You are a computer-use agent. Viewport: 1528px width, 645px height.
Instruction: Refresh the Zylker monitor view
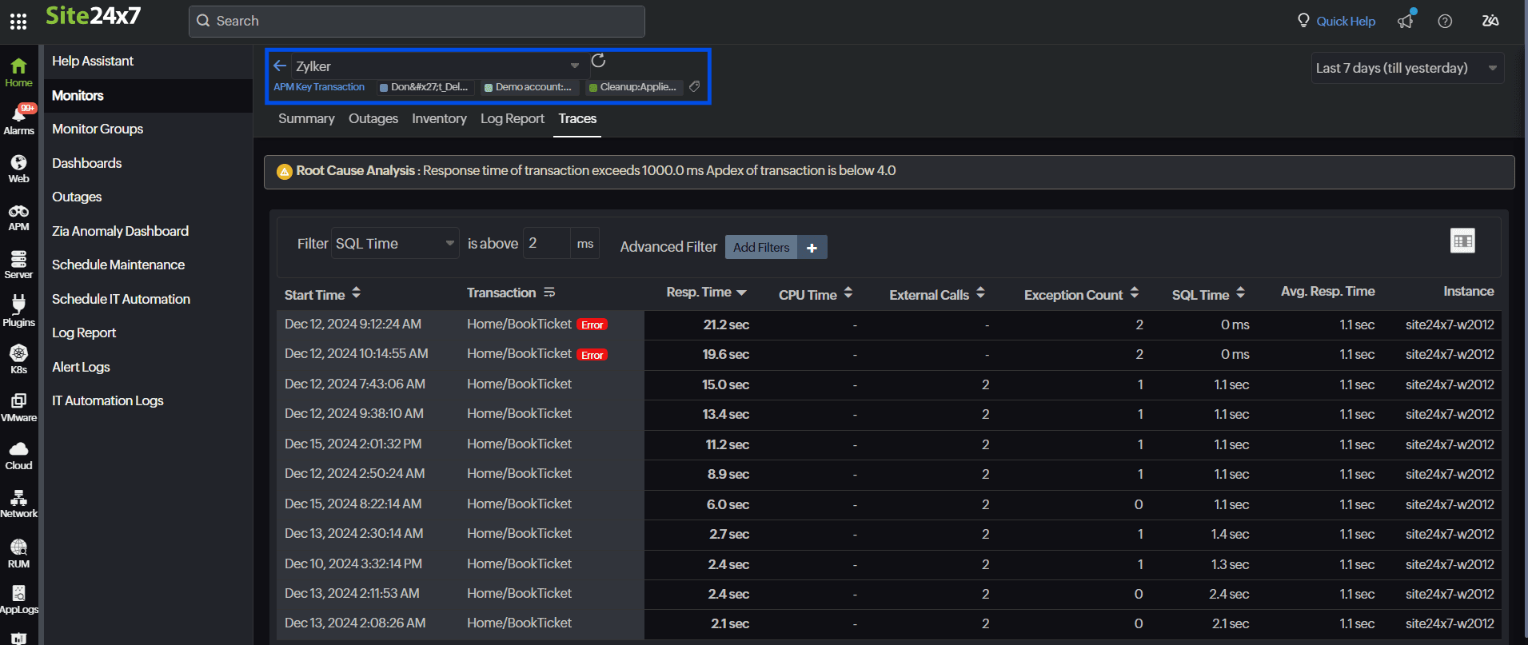(598, 61)
